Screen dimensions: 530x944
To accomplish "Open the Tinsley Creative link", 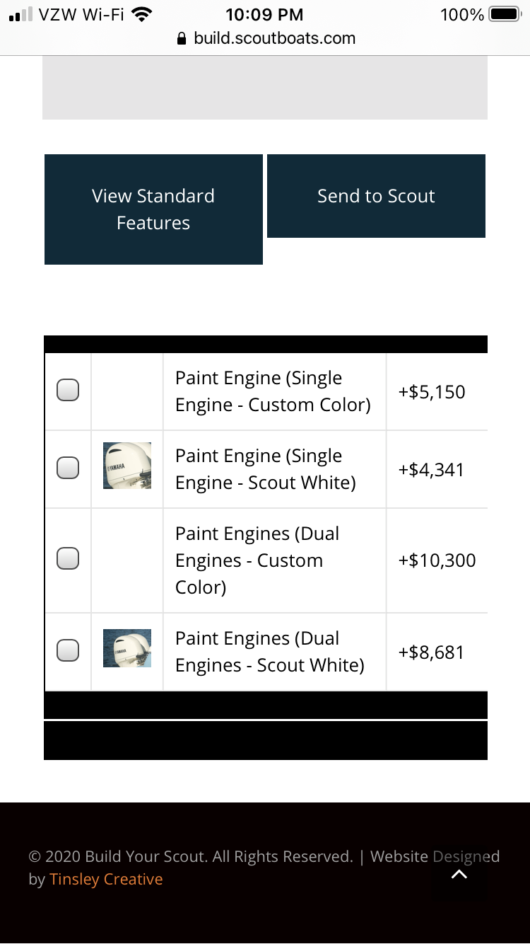I will click(106, 879).
